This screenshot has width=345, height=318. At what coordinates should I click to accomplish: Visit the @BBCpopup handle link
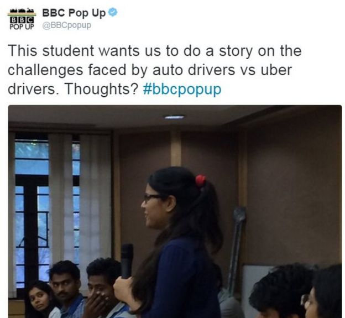[x=67, y=25]
